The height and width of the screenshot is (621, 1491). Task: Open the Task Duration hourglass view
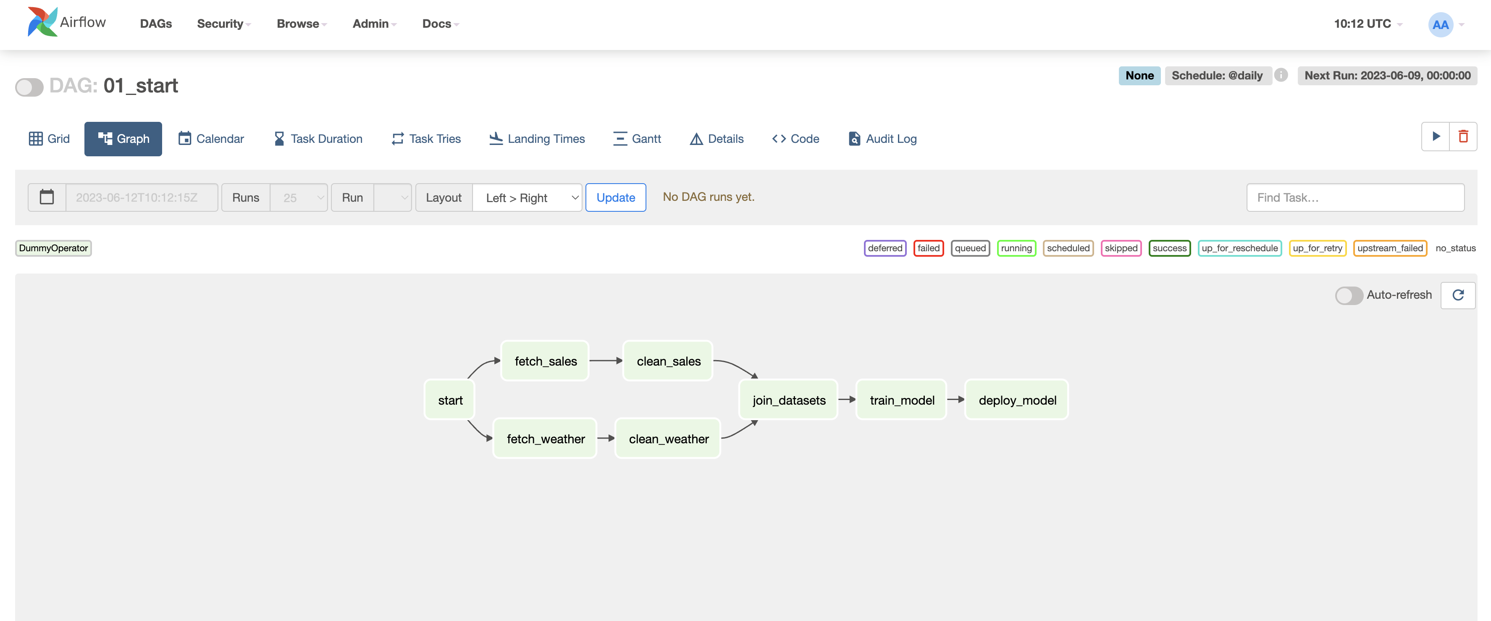(318, 139)
